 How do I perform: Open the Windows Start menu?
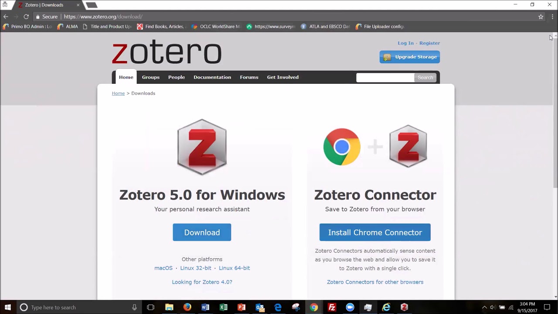8,307
